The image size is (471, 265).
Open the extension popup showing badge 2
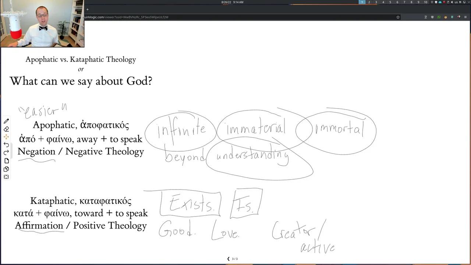tap(426, 17)
